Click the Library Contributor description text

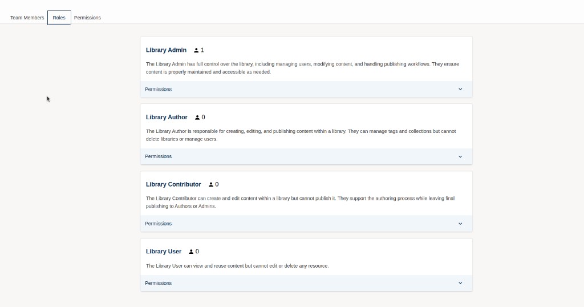300,202
